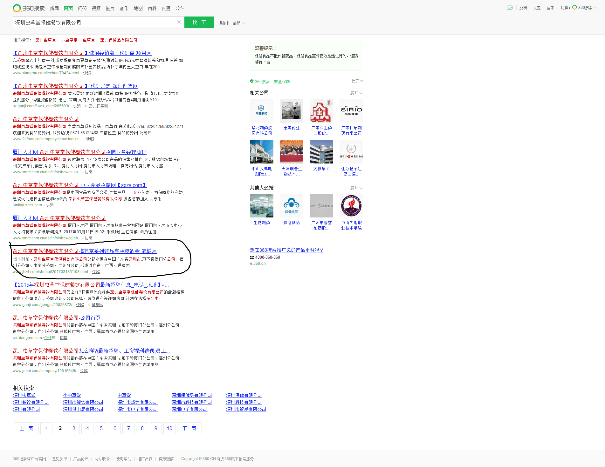The height and width of the screenshot is (467, 605).
Task: Click top related search 深圳保健品有限公司
Action: tap(119, 40)
